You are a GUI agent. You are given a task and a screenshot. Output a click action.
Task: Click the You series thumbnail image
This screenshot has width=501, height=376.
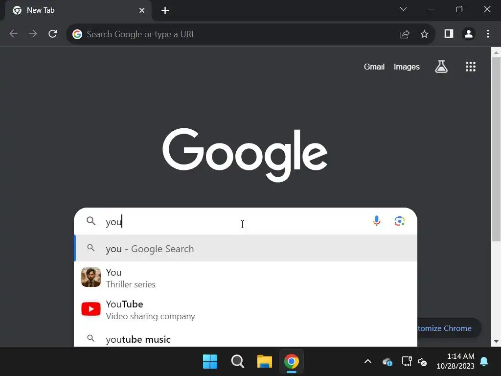pos(91,277)
